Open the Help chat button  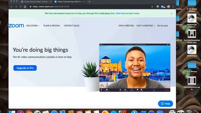[166, 104]
